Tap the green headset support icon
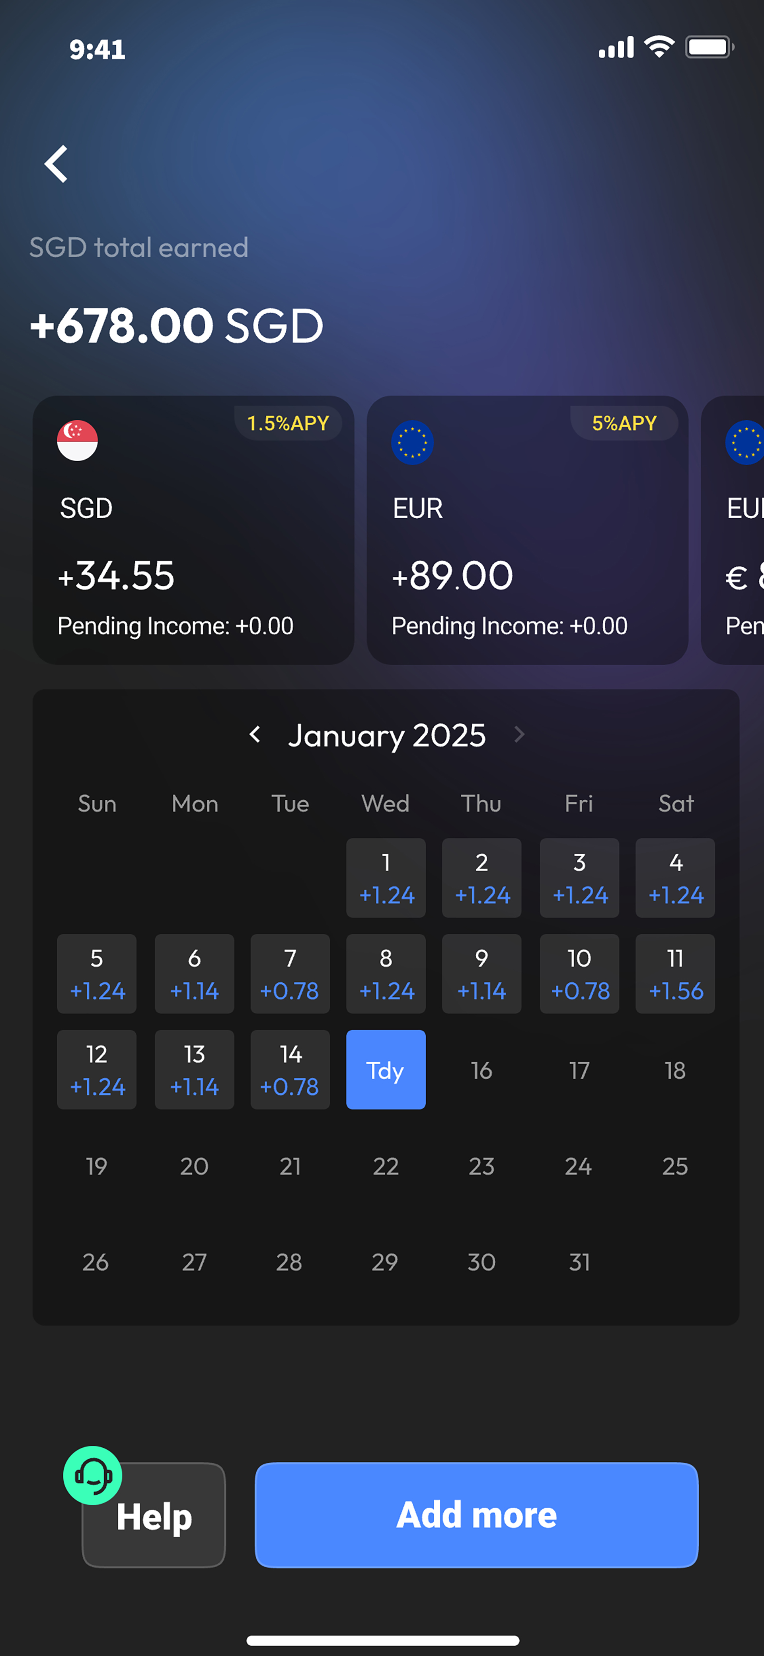The image size is (764, 1656). pos(92,1476)
